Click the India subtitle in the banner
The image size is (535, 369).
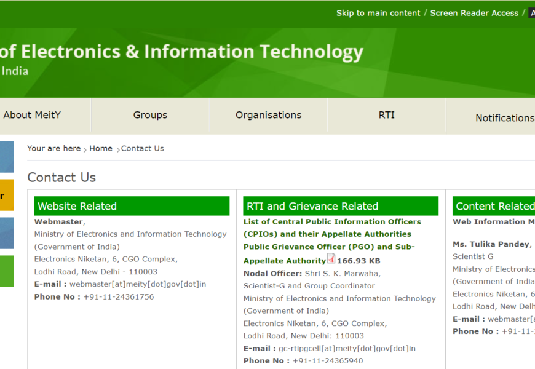click(15, 71)
